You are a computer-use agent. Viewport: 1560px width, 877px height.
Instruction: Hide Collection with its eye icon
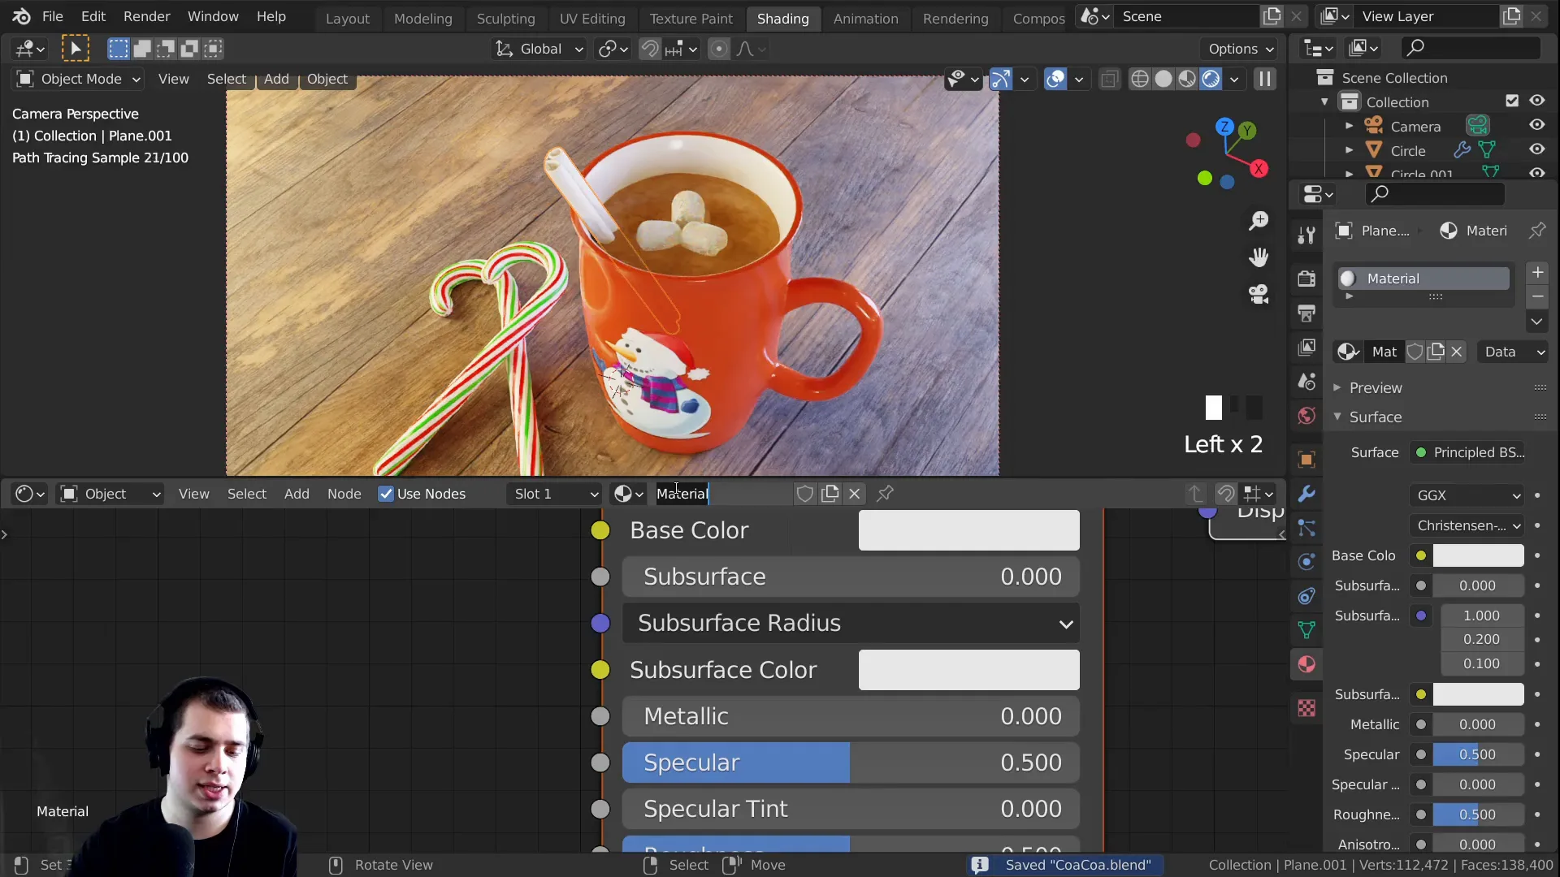tap(1537, 101)
